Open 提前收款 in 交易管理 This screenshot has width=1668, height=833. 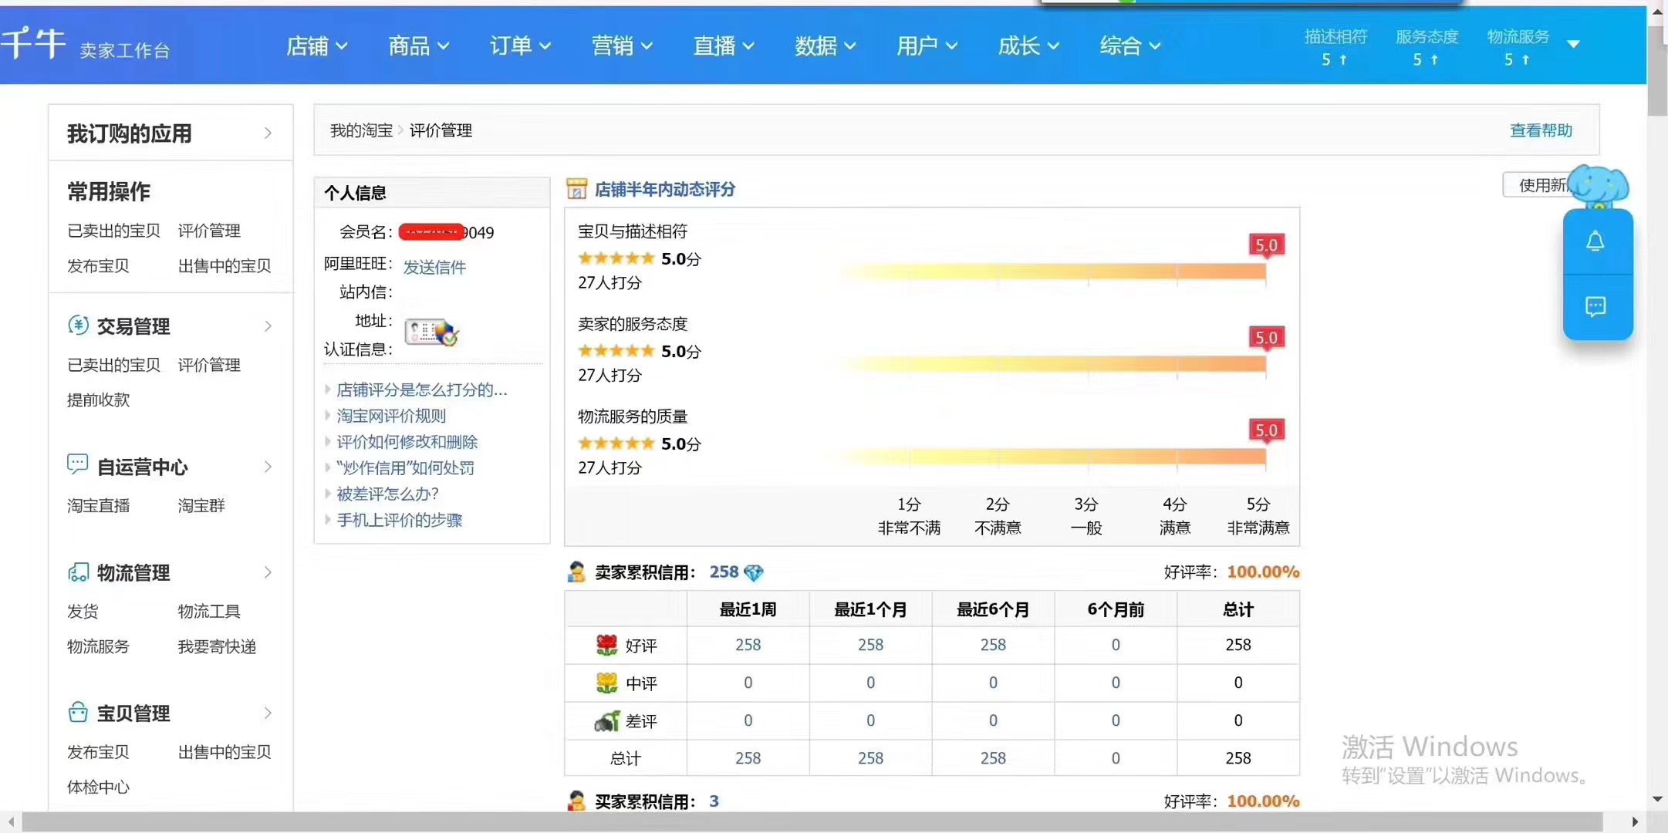click(98, 400)
